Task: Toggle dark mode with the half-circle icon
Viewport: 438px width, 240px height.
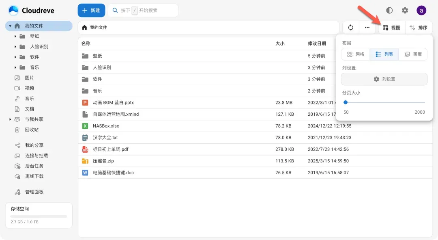Action: [x=389, y=11]
